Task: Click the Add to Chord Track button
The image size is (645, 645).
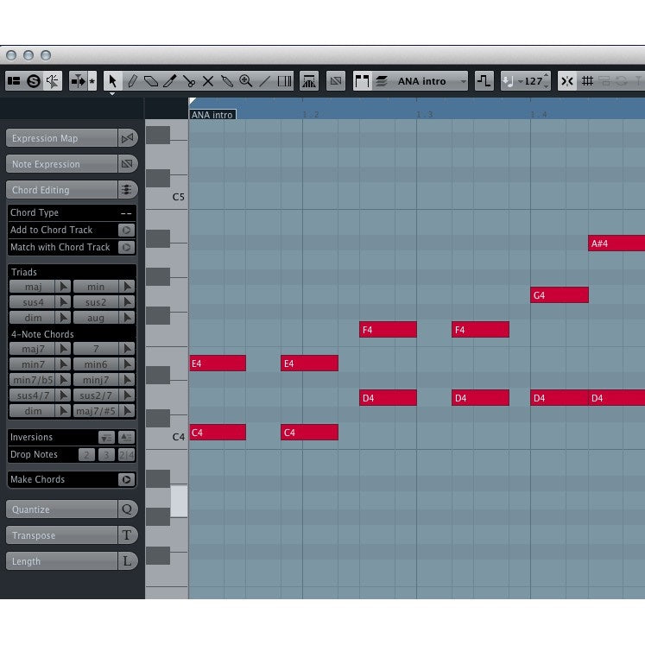Action: click(x=126, y=230)
